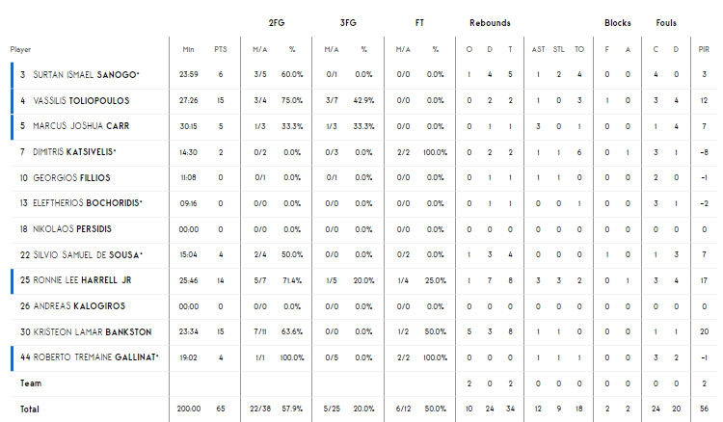Open Kristeon Lamar Bankston profile
The height and width of the screenshot is (422, 723).
[93, 331]
